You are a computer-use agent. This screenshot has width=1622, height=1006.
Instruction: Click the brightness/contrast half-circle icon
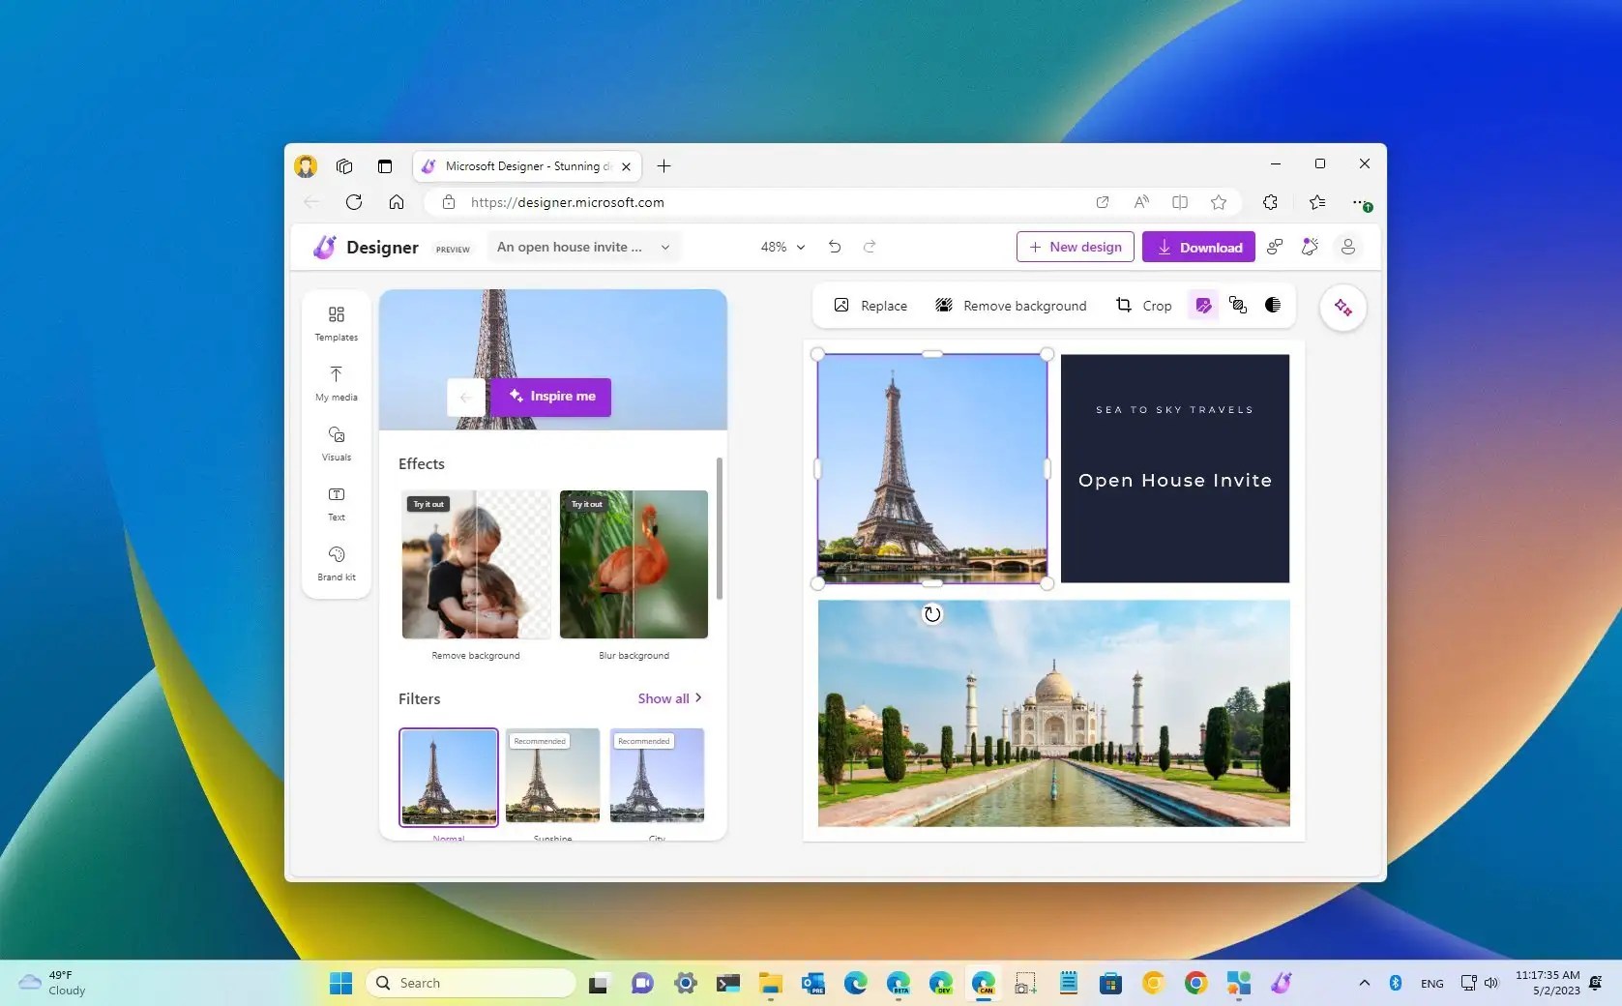point(1273,306)
